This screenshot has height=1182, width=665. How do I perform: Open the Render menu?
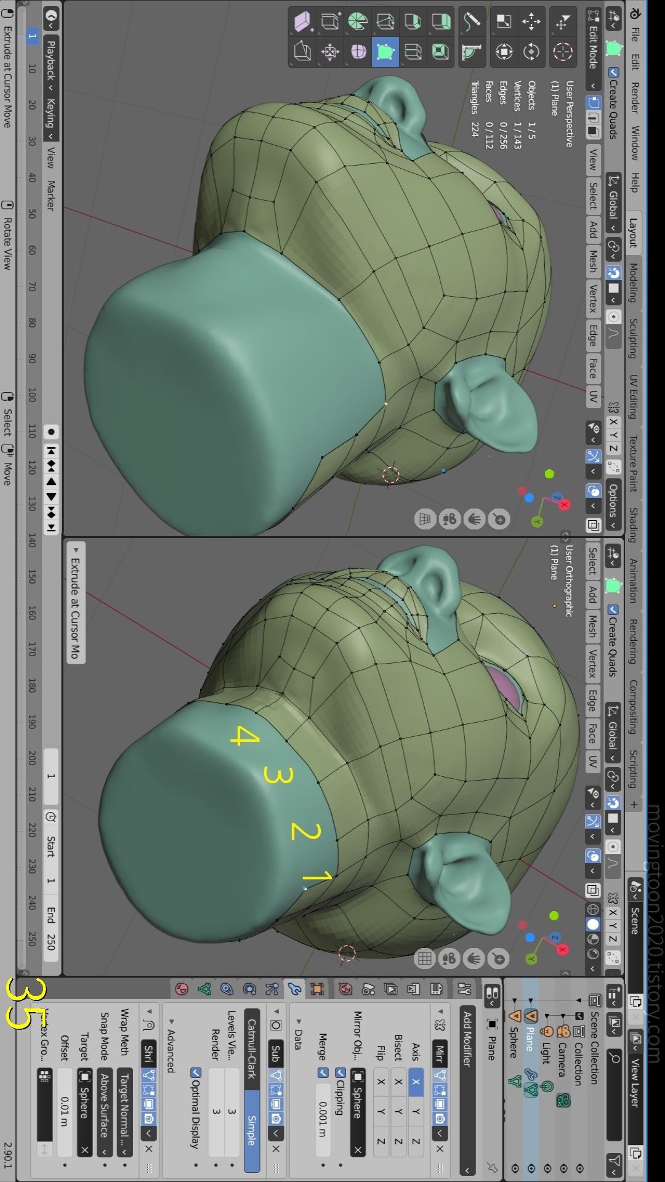[634, 97]
